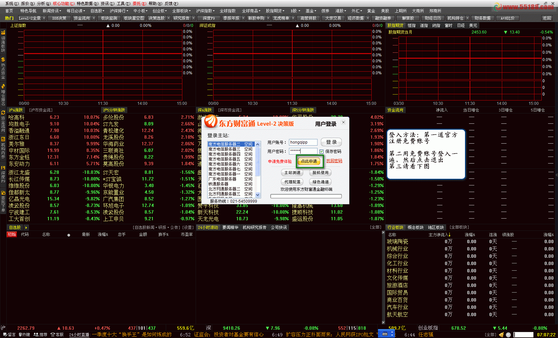Viewport: 558px width, 338px height.
Task: Click in the 用户密码 input field
Action: click(x=303, y=151)
